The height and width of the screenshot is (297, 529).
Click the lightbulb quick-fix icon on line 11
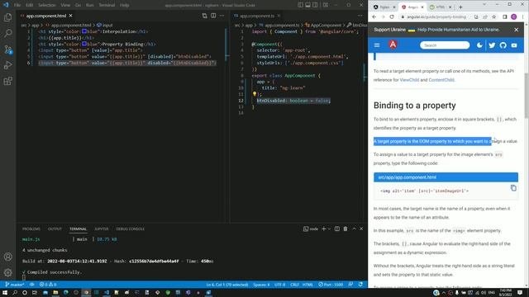click(255, 94)
